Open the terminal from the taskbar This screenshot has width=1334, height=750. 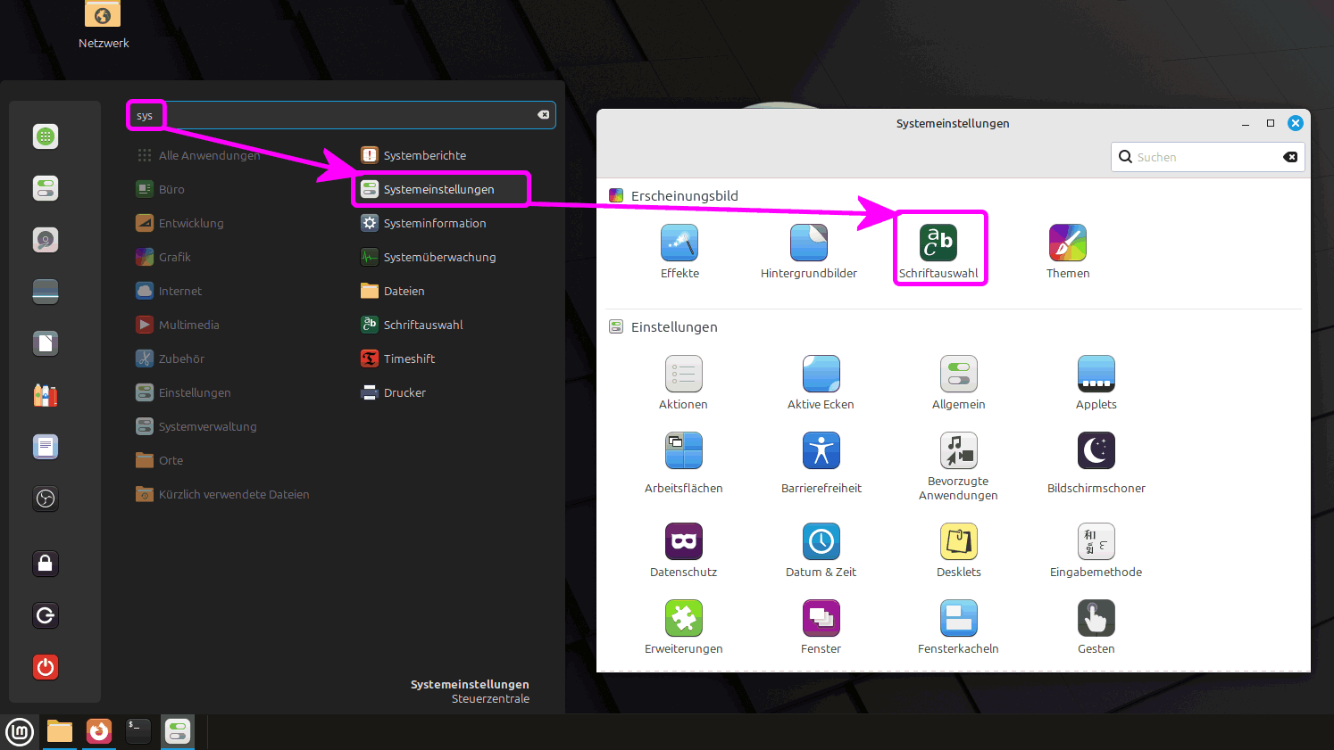(138, 731)
